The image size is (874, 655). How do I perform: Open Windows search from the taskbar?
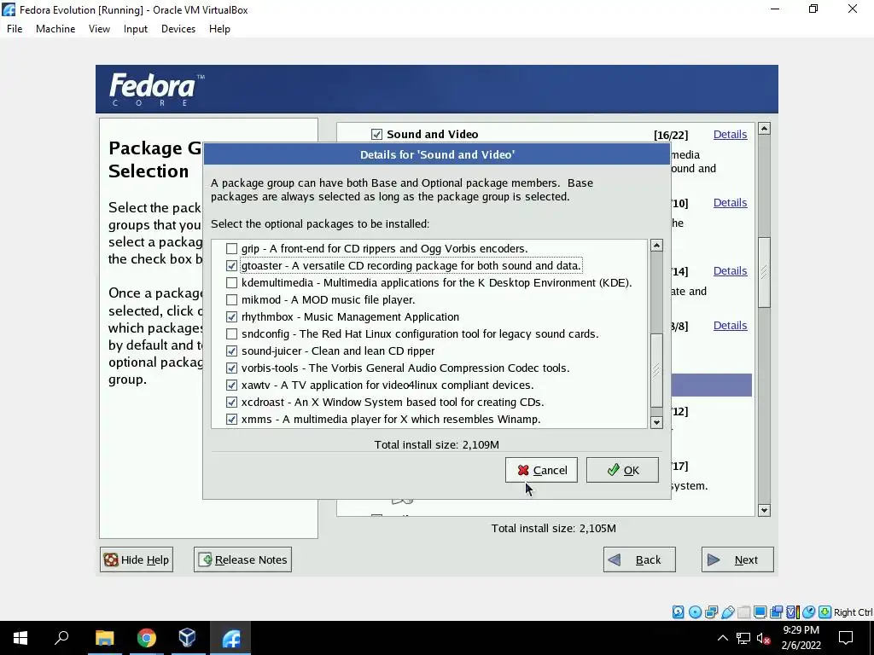click(x=61, y=638)
